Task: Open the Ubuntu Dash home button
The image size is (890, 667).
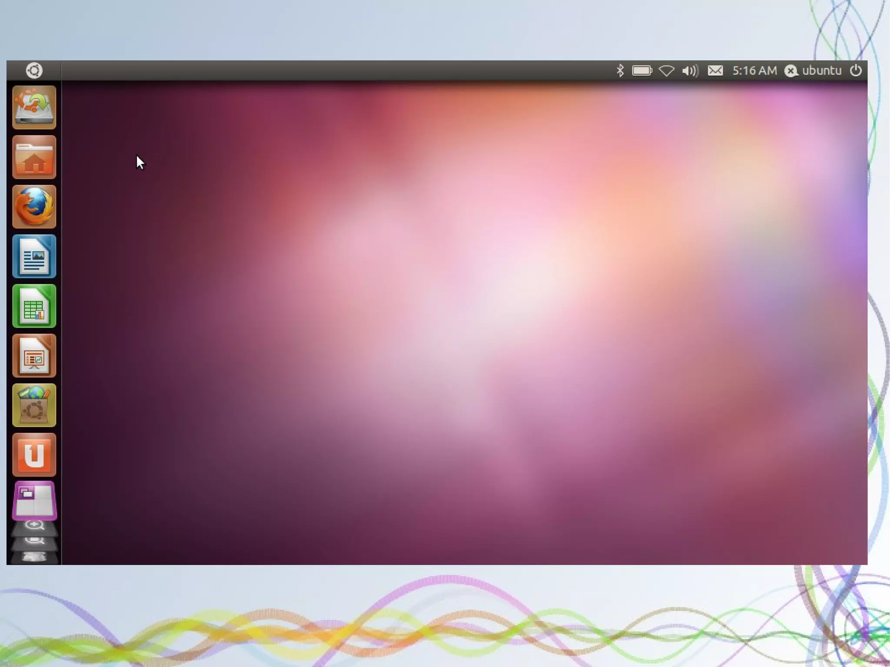Action: (34, 70)
